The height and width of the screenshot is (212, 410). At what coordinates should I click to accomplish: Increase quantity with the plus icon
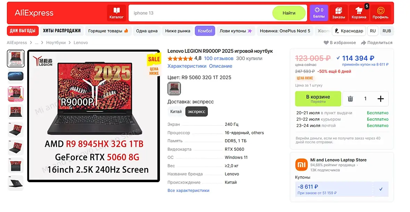pos(381,99)
